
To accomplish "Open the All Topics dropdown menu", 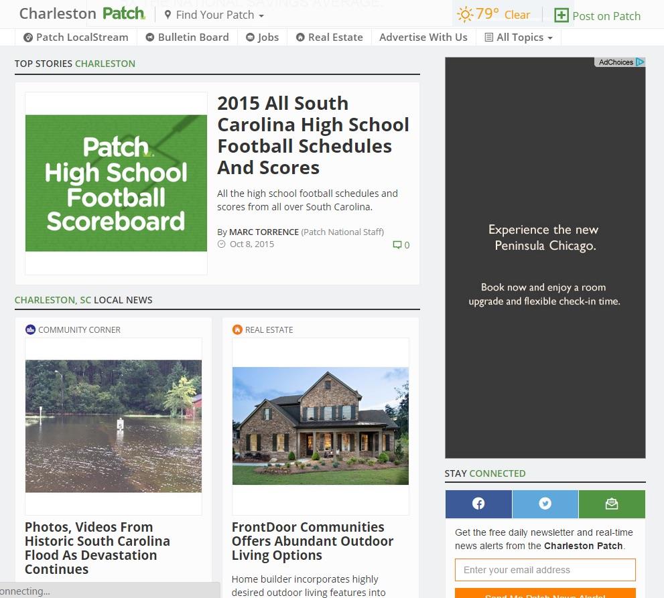I will (x=519, y=38).
